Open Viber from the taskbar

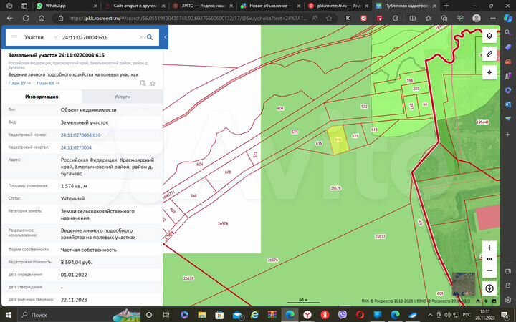pyautogui.click(x=342, y=315)
